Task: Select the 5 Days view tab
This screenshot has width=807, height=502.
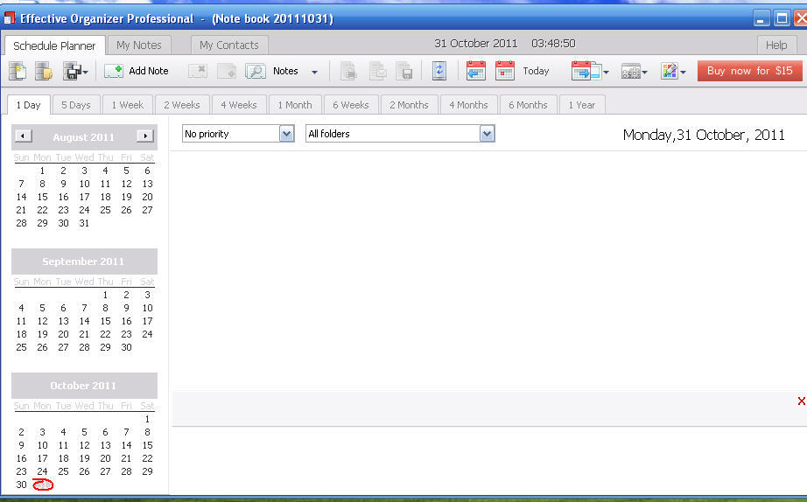Action: (x=75, y=105)
